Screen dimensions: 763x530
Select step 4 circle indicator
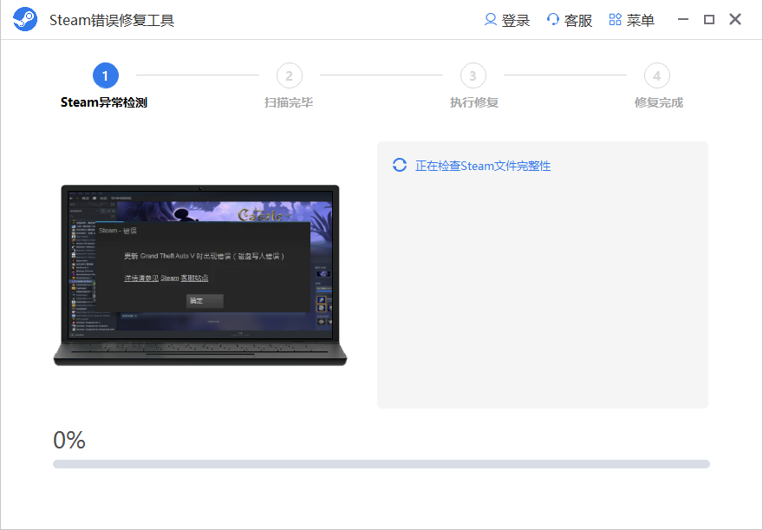point(657,75)
